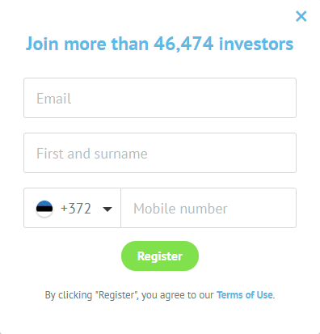Dismiss the signup popup via the blue cross

pyautogui.click(x=301, y=16)
